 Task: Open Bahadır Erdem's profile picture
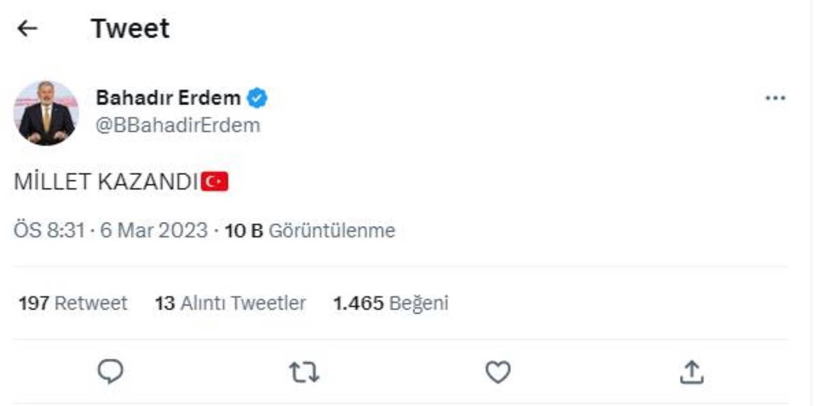(46, 113)
